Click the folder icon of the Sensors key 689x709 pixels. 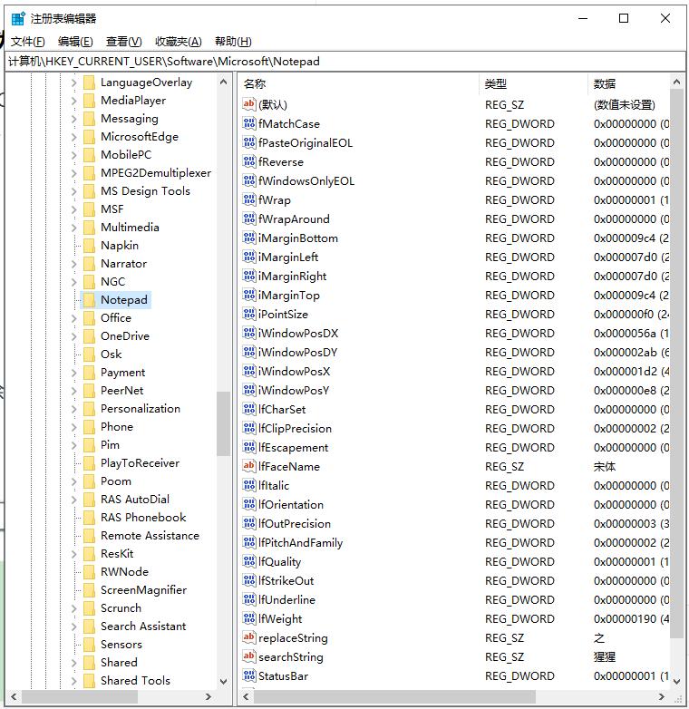coord(89,645)
